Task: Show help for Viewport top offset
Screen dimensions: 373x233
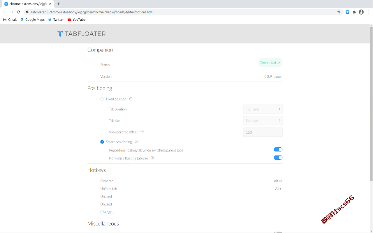Action: point(142,132)
